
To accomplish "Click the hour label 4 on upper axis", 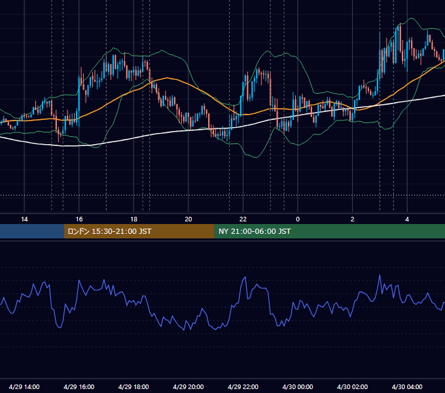I will (407, 219).
